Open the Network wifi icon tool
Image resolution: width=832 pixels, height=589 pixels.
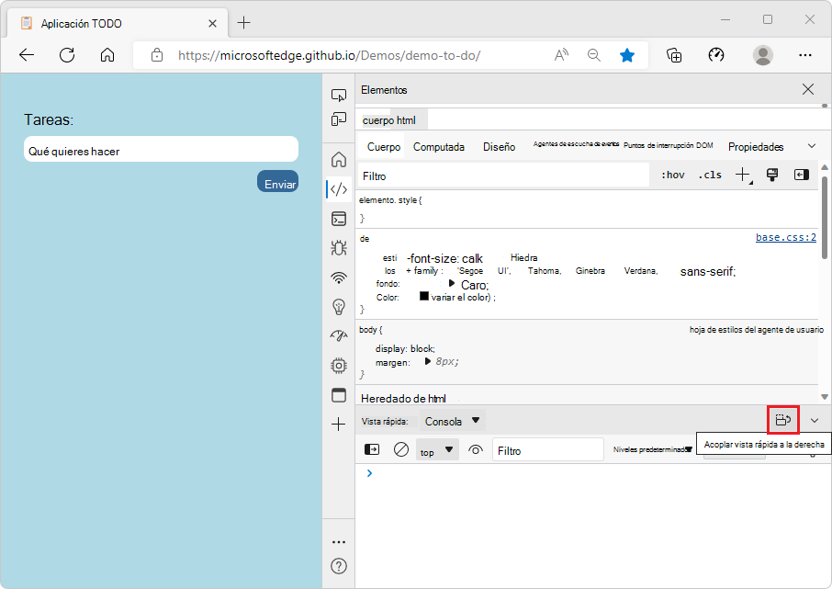(x=339, y=278)
